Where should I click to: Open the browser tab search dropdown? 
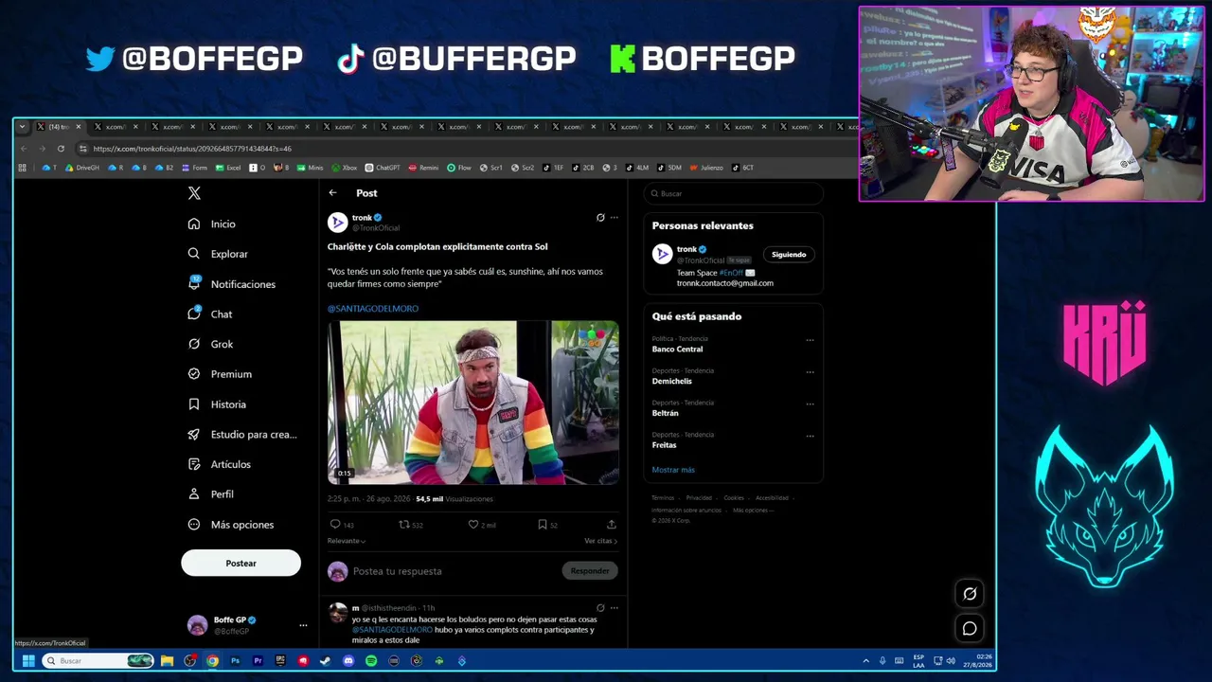[x=23, y=127]
